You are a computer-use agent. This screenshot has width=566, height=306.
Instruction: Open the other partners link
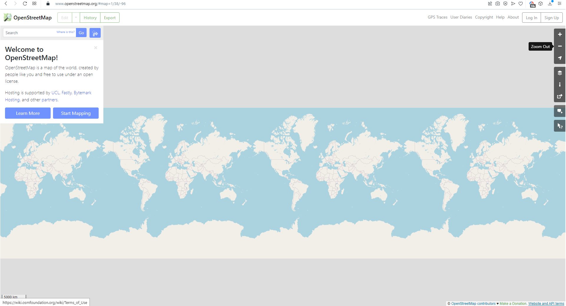pyautogui.click(x=49, y=100)
